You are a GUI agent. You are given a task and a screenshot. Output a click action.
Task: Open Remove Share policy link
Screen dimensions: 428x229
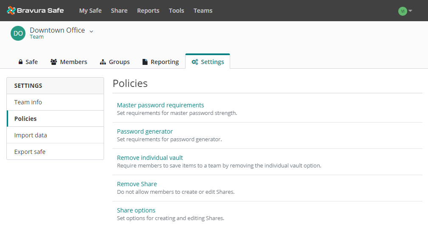137,184
